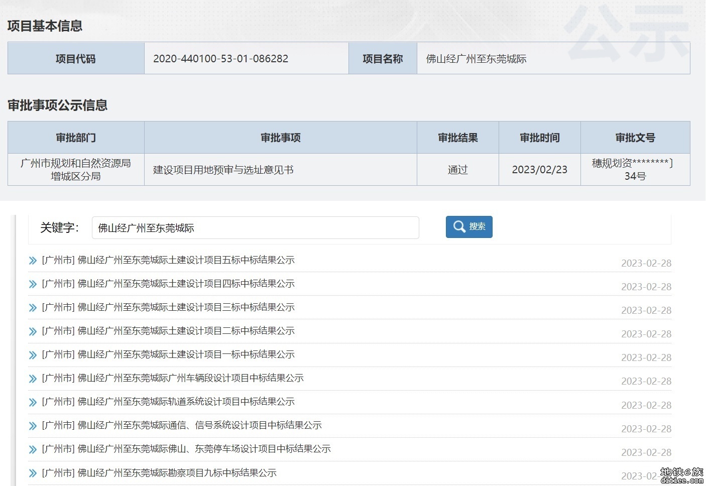
Task: Select approval number 穗规划资 34号 cell
Action: click(x=636, y=170)
